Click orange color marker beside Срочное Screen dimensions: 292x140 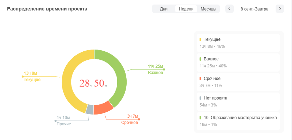pos(200,79)
